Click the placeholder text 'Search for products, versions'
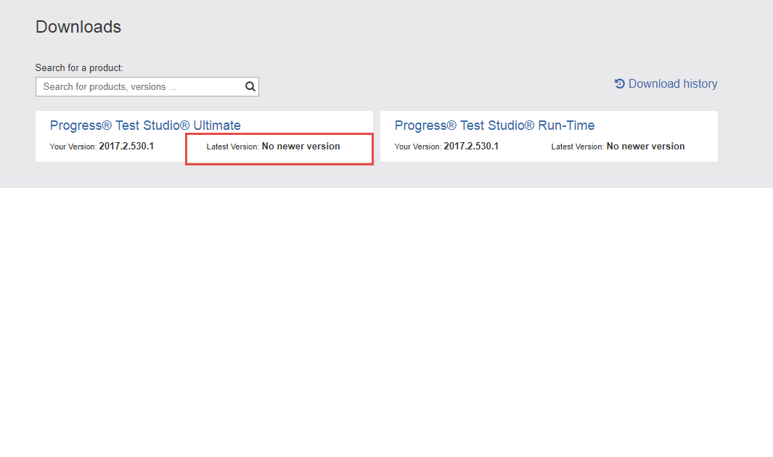 pyautogui.click(x=109, y=87)
